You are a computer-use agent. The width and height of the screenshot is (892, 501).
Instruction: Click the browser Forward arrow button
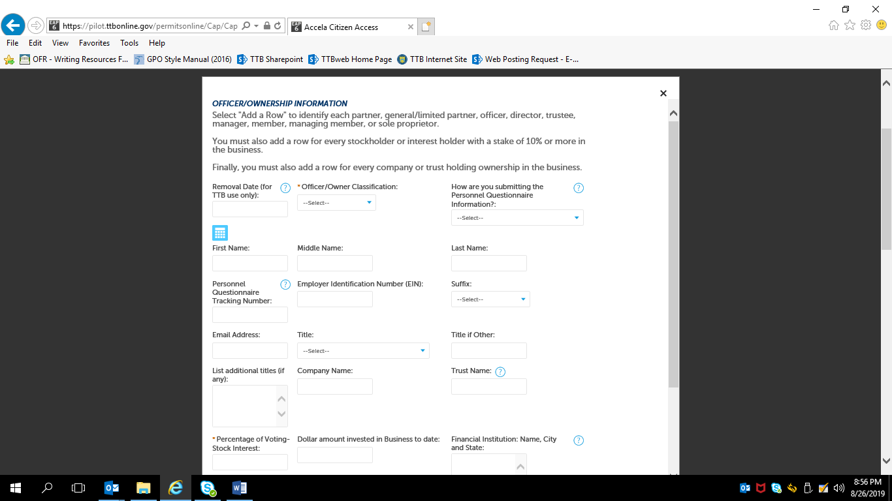(x=35, y=26)
